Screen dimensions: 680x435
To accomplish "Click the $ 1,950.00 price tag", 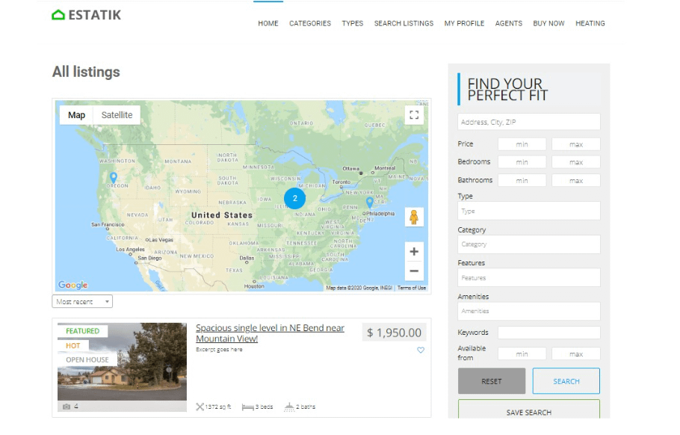I will click(x=395, y=333).
